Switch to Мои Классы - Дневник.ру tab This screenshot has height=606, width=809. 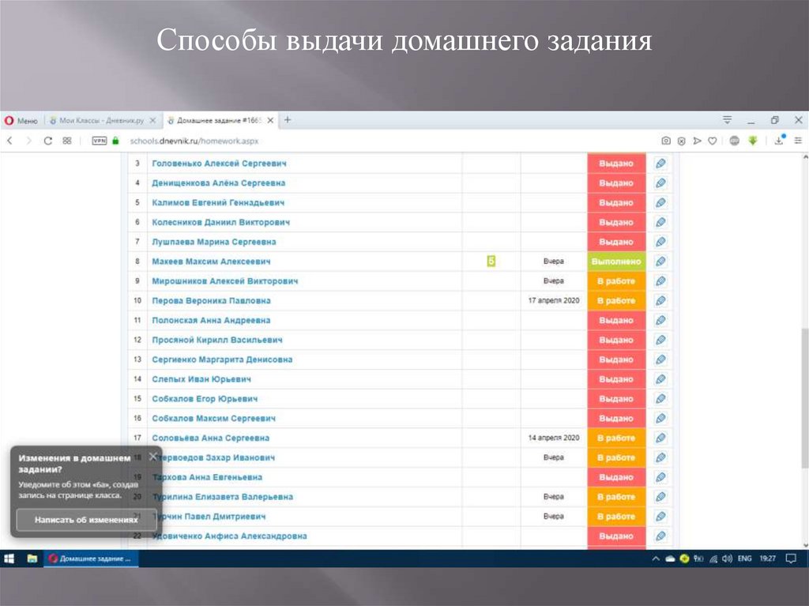[102, 120]
